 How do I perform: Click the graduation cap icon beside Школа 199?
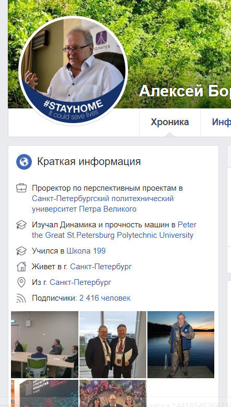[x=21, y=251]
